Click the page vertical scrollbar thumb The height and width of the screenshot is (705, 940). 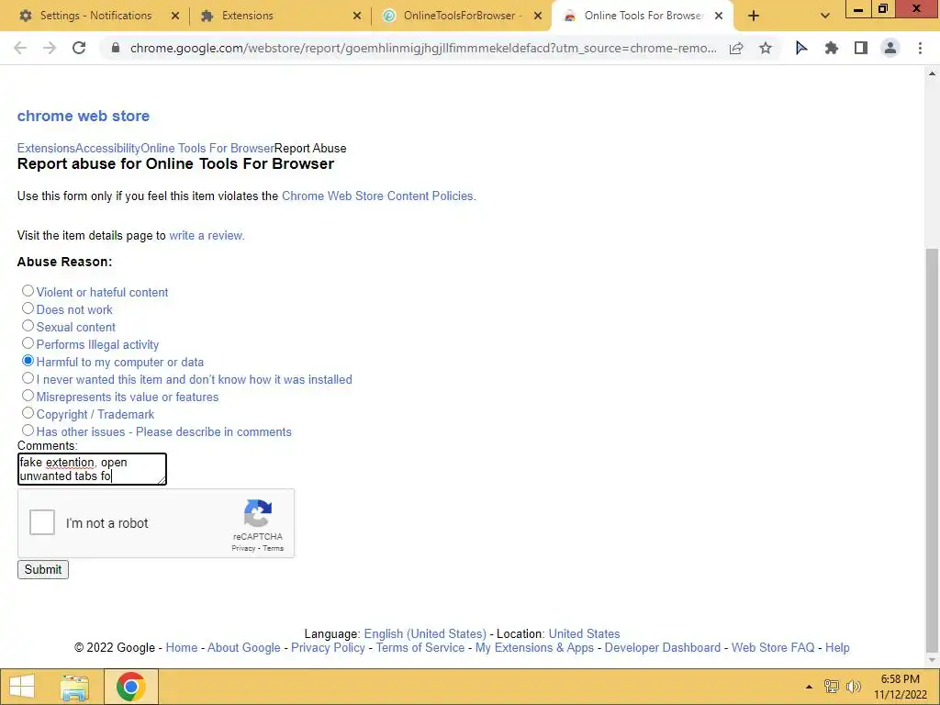point(932,450)
